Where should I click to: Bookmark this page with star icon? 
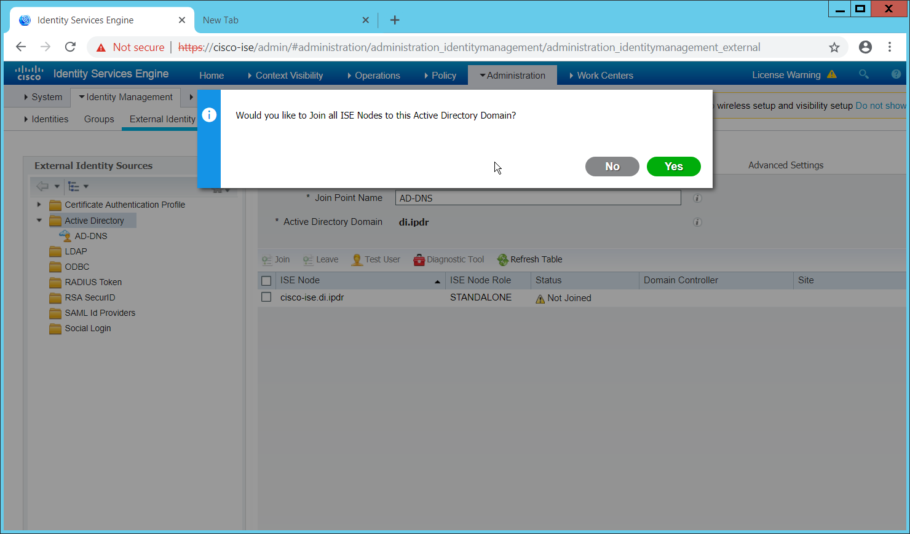834,47
